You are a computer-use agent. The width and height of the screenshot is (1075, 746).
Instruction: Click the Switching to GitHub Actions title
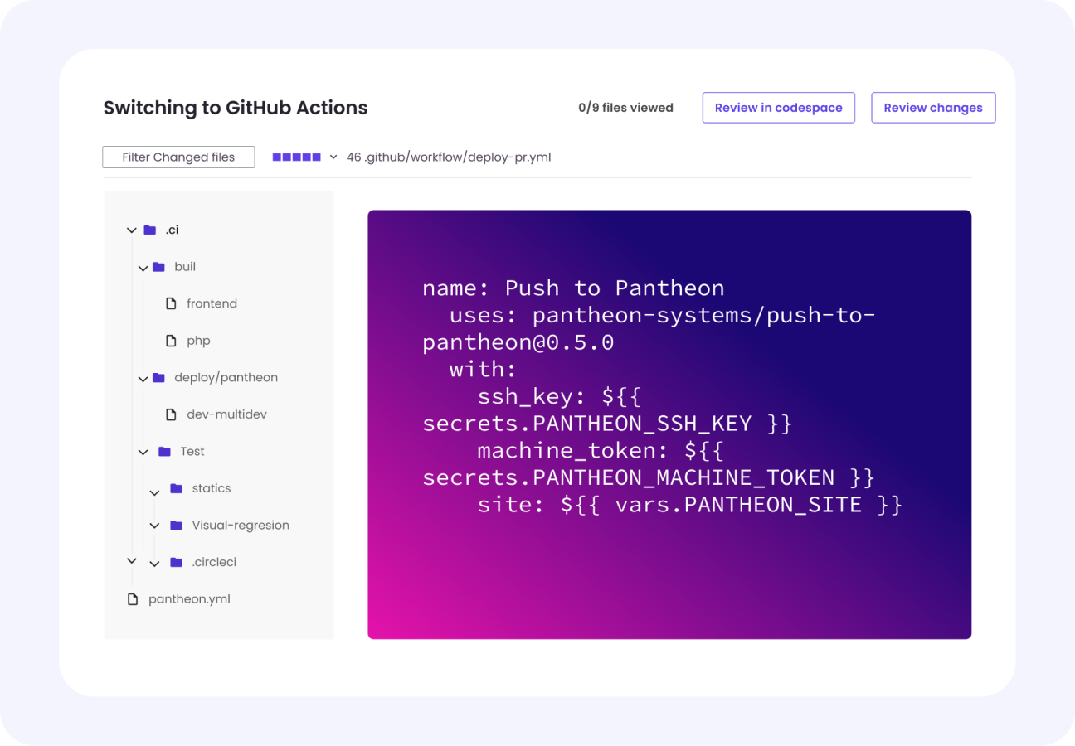[236, 108]
